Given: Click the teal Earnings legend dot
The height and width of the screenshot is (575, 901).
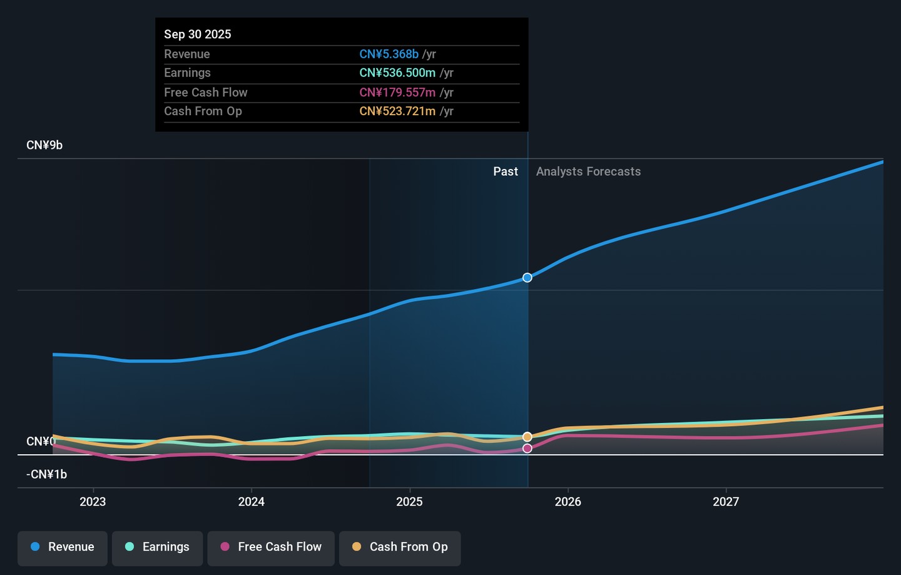Looking at the screenshot, I should click(130, 547).
